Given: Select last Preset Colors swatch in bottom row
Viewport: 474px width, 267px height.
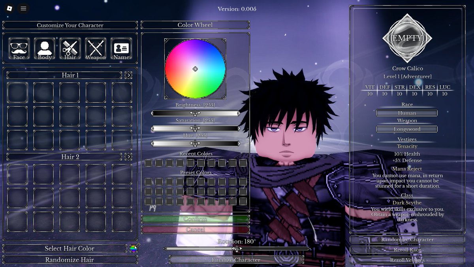Looking at the screenshot, I should (243, 201).
